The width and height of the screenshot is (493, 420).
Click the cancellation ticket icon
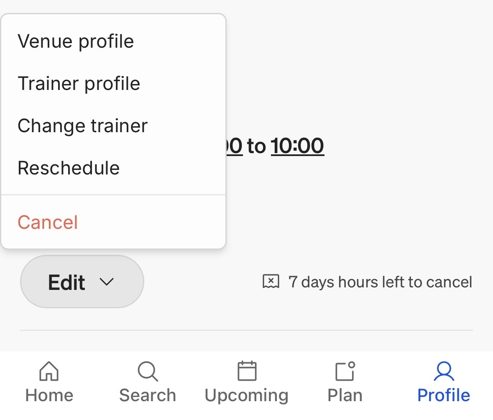[271, 281]
